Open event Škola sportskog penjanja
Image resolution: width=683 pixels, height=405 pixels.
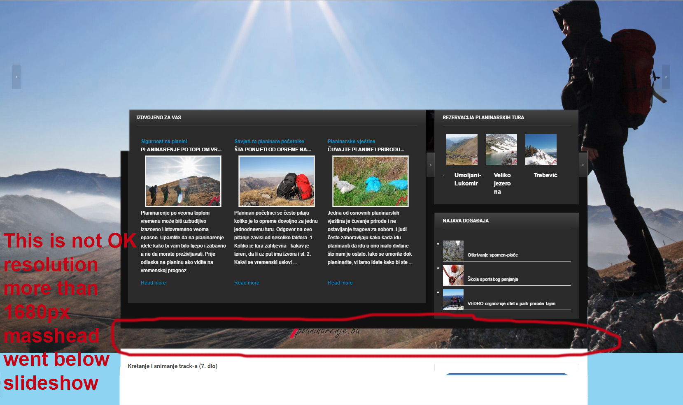click(493, 279)
